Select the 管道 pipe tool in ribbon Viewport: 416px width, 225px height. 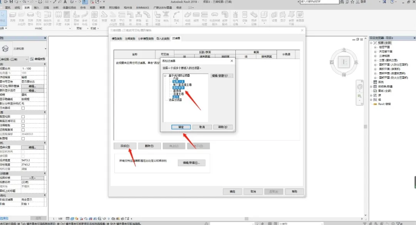[104, 17]
